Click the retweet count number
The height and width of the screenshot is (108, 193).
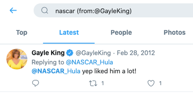pyautogui.click(x=103, y=83)
